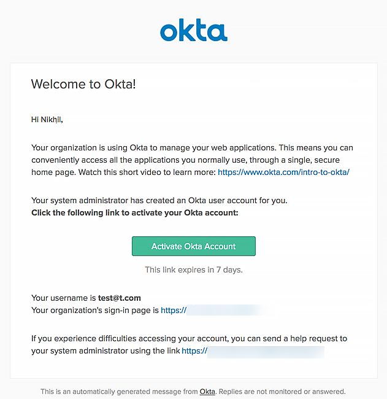The height and width of the screenshot is (399, 387).
Task: Click the blurred portion of the help URL
Action: (x=266, y=352)
